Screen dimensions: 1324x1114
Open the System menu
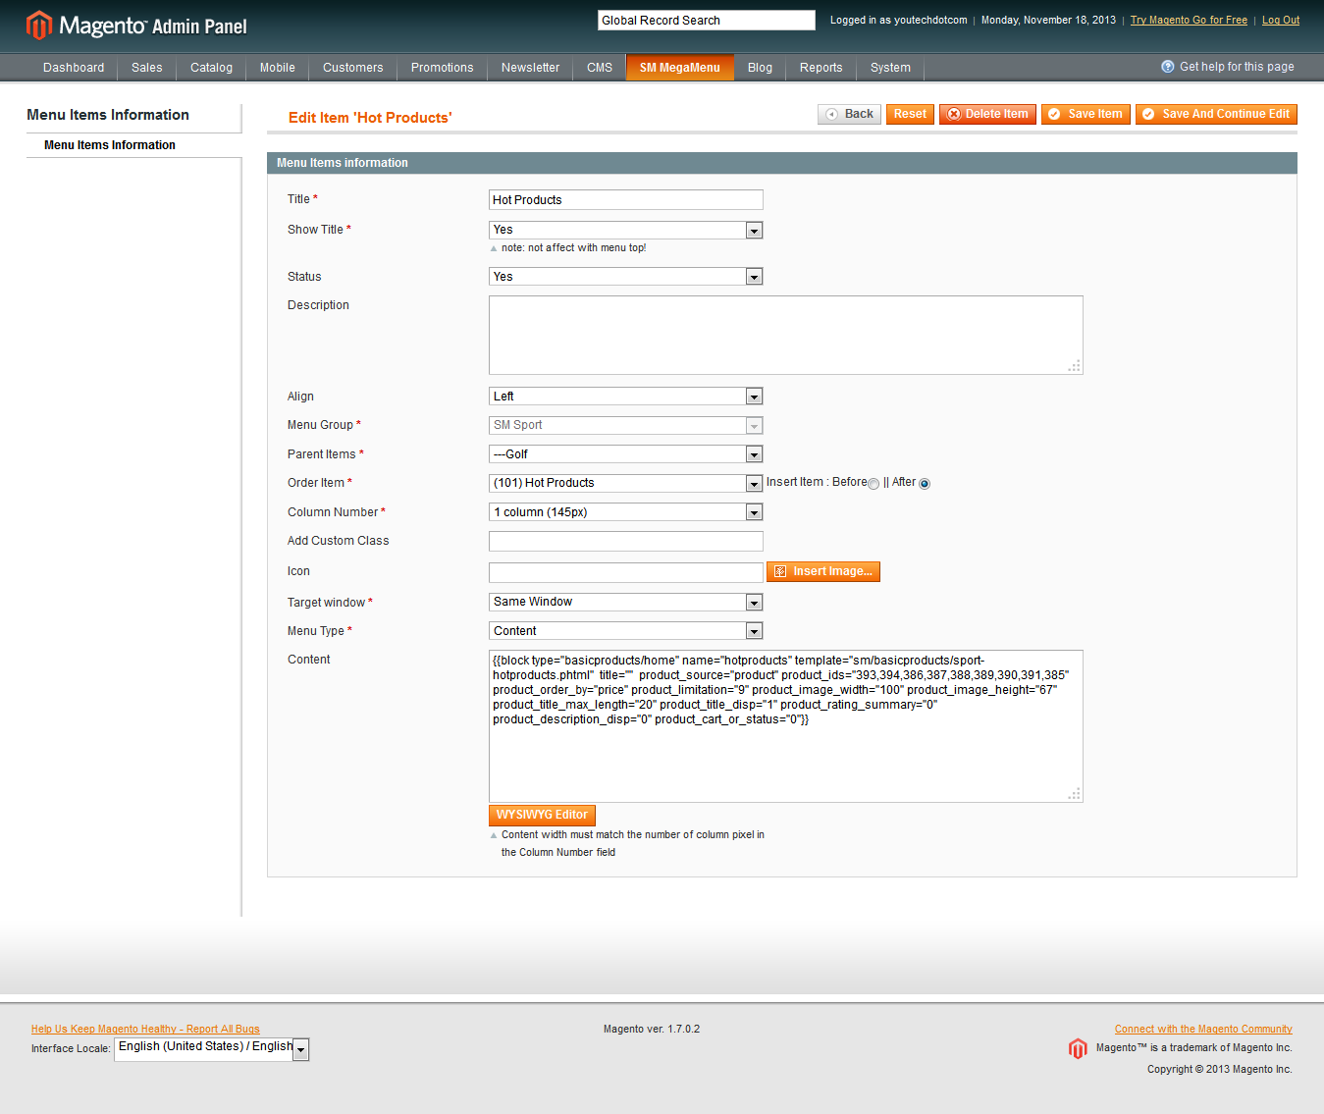[x=890, y=68]
